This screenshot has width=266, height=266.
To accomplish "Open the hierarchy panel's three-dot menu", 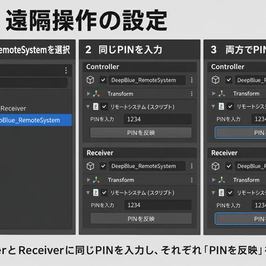I will pos(66,71).
